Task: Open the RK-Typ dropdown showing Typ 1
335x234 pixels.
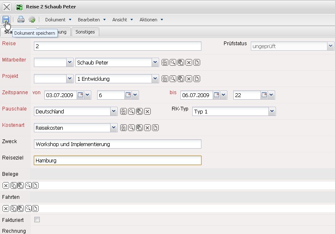Action: tap(272, 111)
